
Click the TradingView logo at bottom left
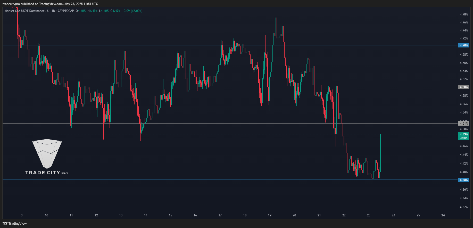point(15,223)
